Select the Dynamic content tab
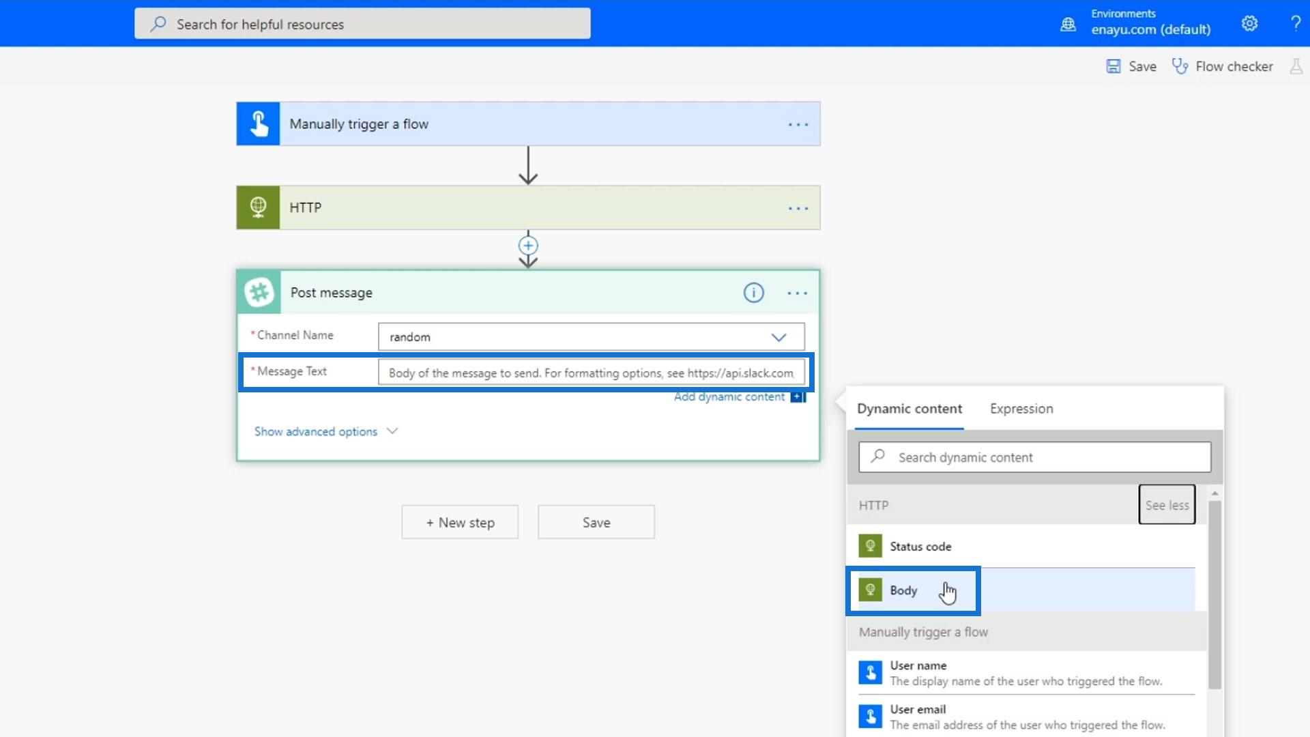Image resolution: width=1310 pixels, height=737 pixels. 909,409
